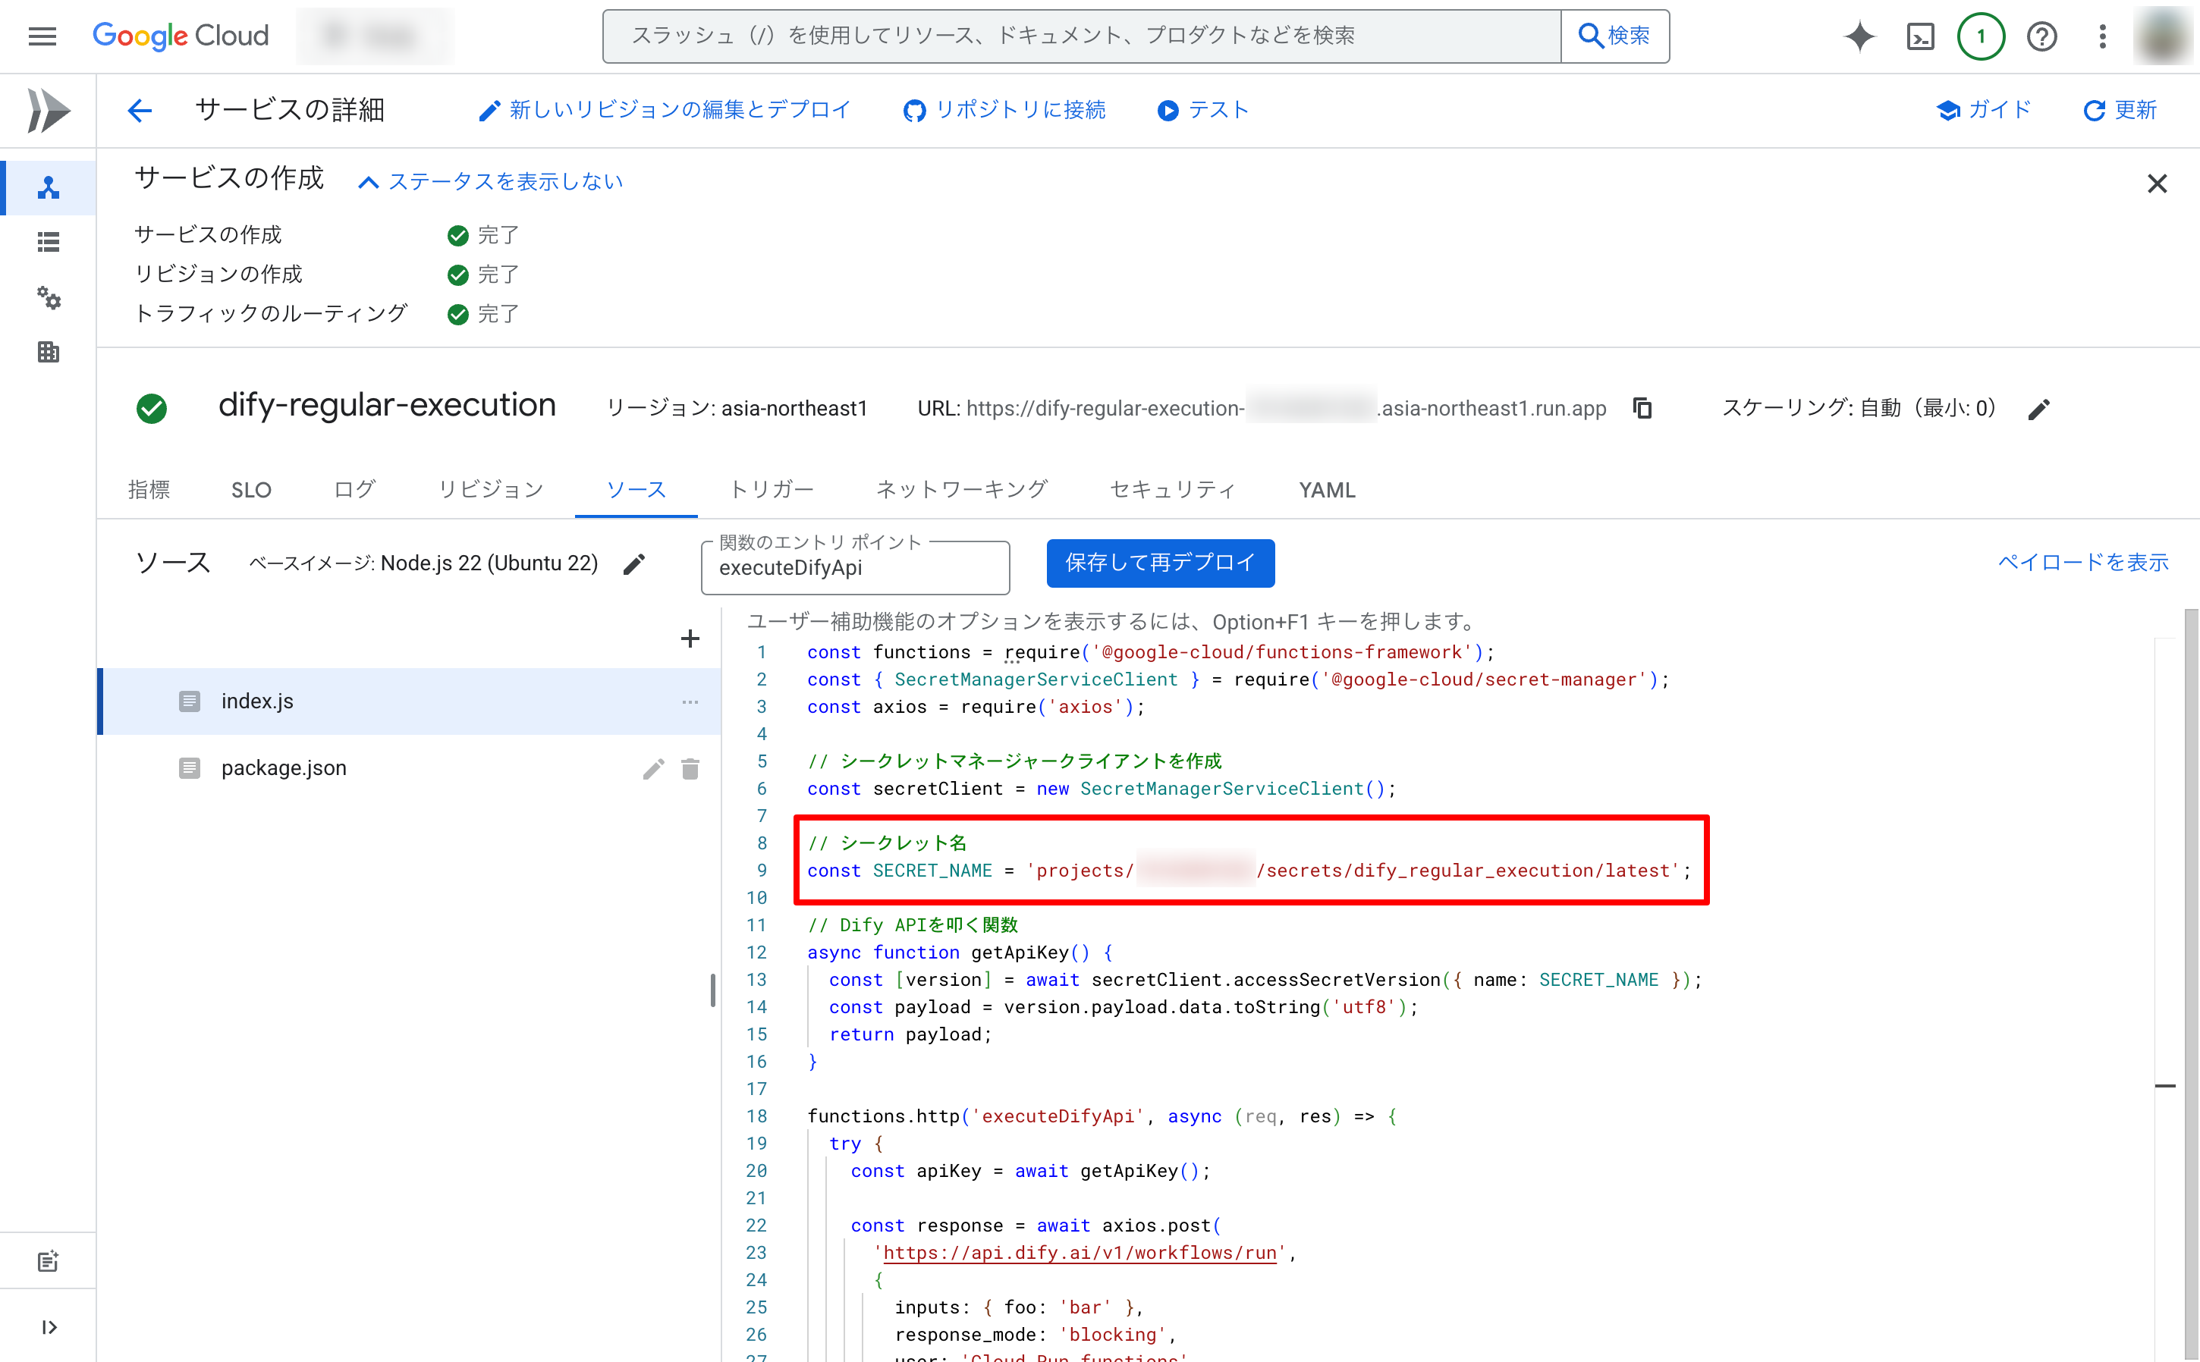Expand the left sidebar panel

coord(49,1327)
